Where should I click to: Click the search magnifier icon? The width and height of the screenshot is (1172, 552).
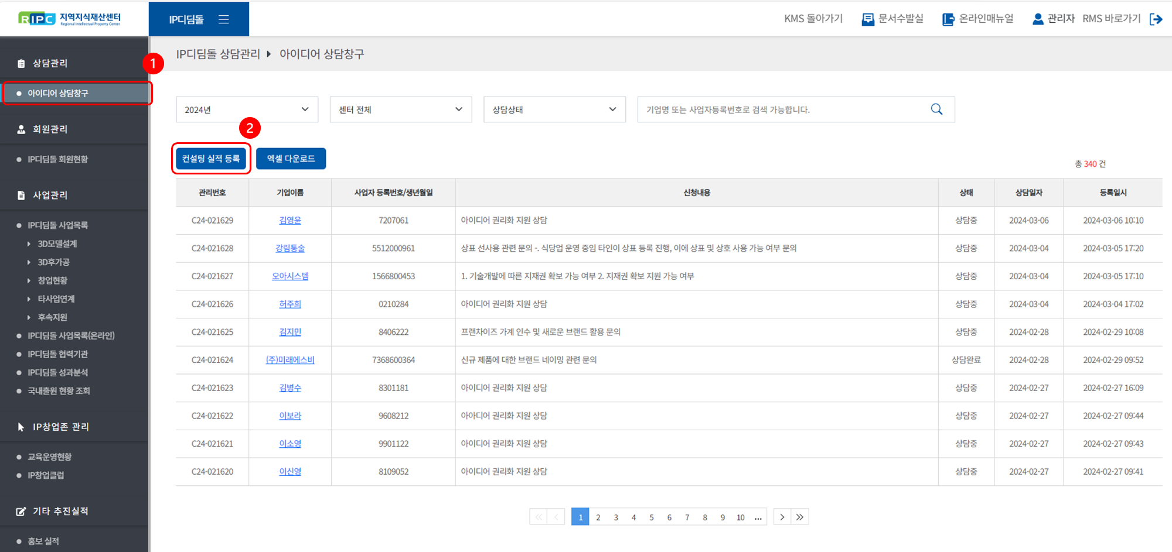click(936, 109)
